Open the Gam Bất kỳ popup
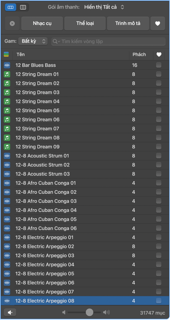The height and width of the screenshot is (320, 170). (x=33, y=41)
